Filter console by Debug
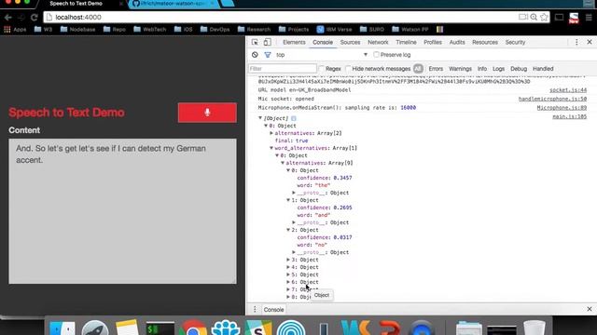This screenshot has height=335, width=597. pos(519,69)
